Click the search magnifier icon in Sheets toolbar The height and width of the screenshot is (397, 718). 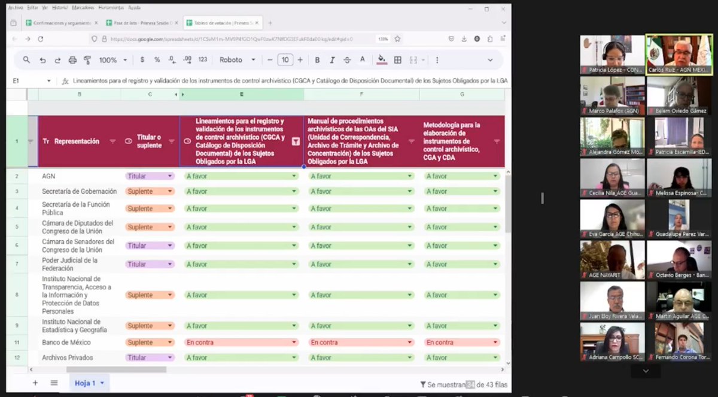click(x=26, y=60)
